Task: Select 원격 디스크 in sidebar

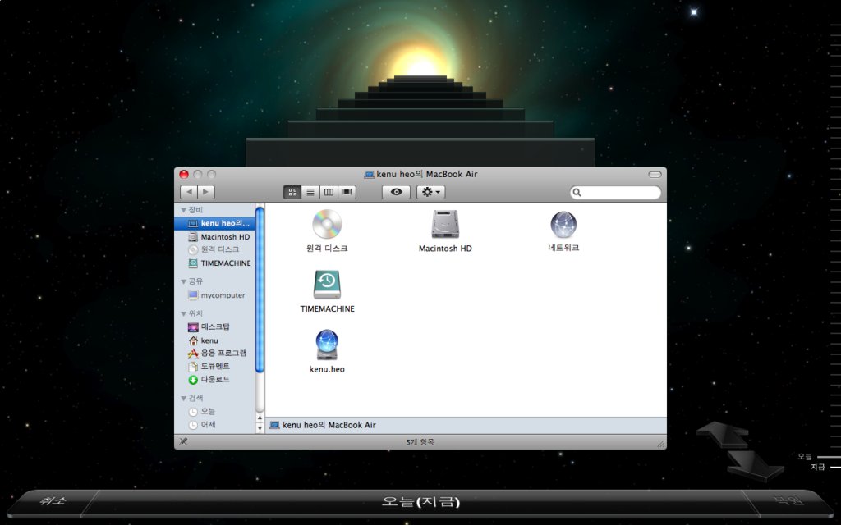Action: pyautogui.click(x=214, y=249)
